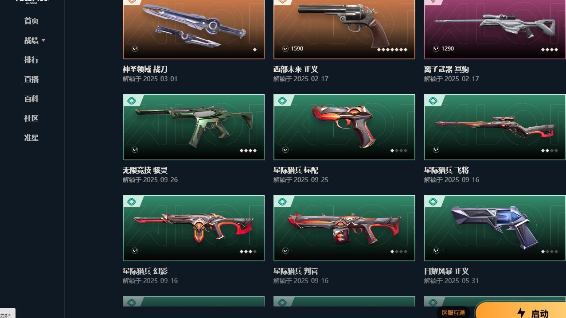This screenshot has width=566, height=318.
Task: Open the 首页 sidebar menu item
Action: click(31, 21)
